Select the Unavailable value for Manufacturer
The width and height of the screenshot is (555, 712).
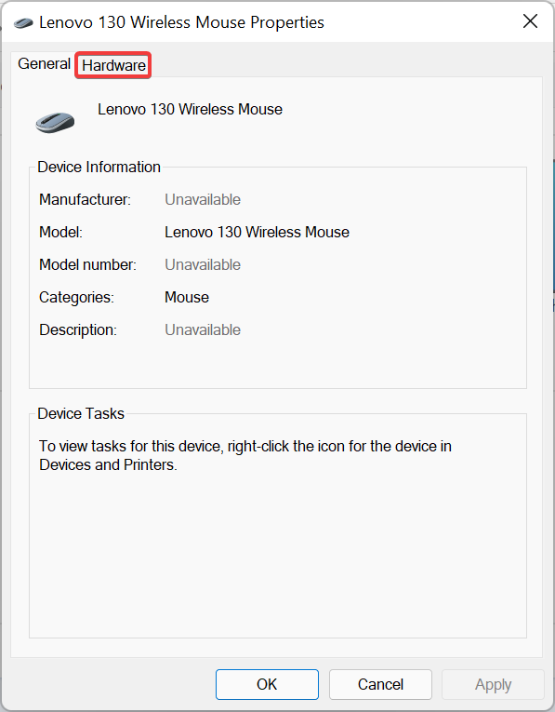pyautogui.click(x=203, y=200)
